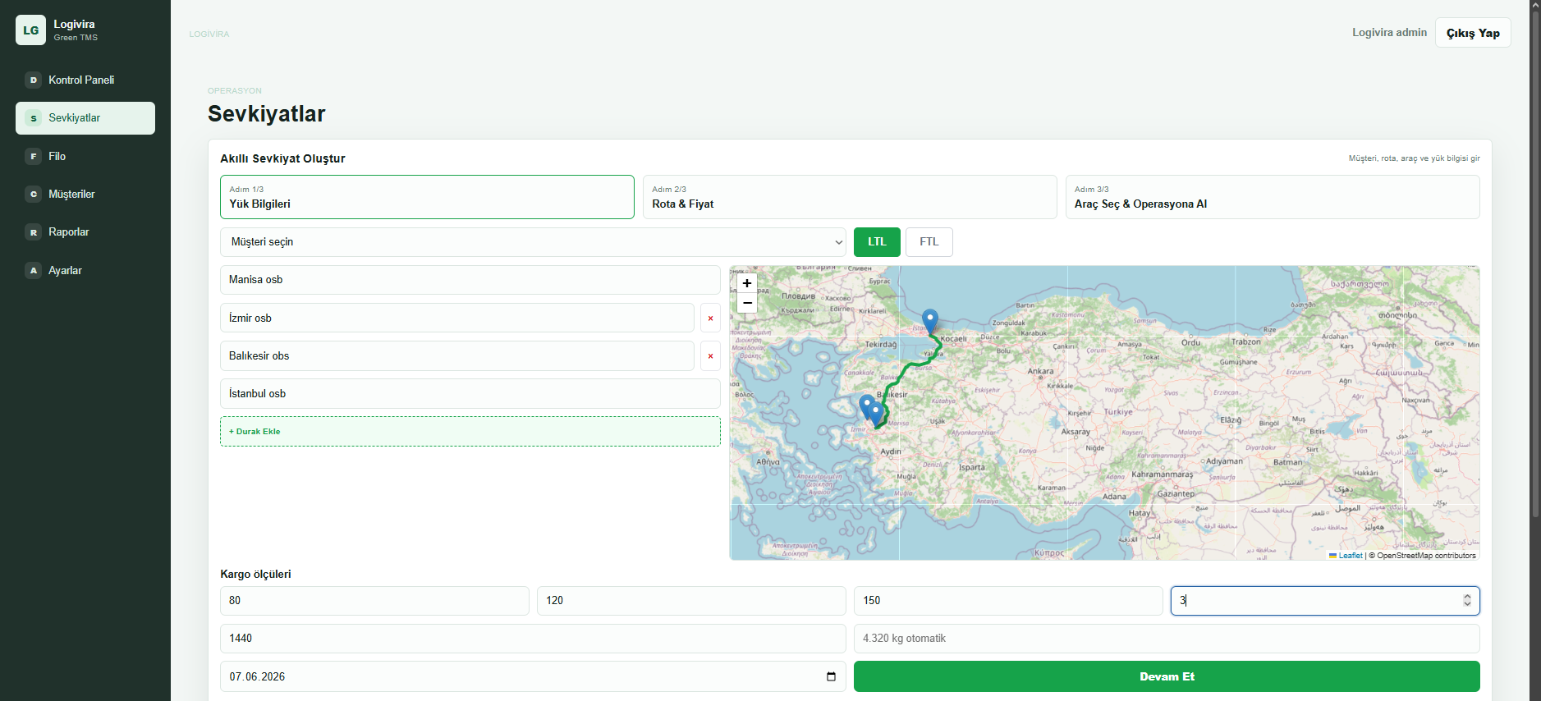Click the Manisa osb origin field
1541x701 pixels.
(470, 280)
